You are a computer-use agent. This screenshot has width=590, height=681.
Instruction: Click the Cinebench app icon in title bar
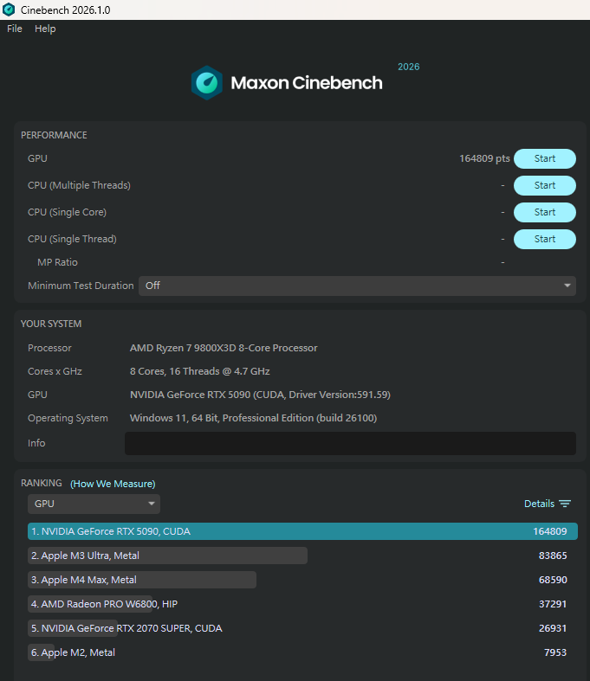click(9, 10)
